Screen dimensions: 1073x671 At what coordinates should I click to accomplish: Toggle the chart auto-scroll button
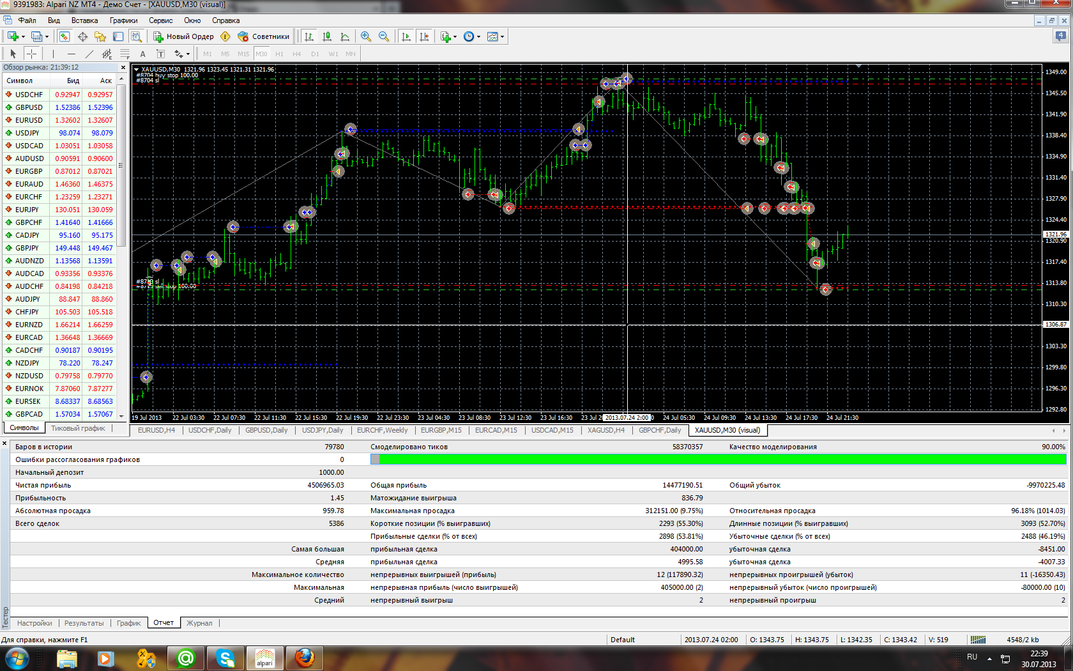pyautogui.click(x=406, y=36)
